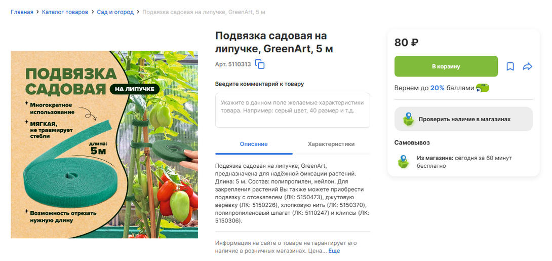The height and width of the screenshot is (261, 552).
Task: Click the 'Самовывоз' heading
Action: pos(412,142)
